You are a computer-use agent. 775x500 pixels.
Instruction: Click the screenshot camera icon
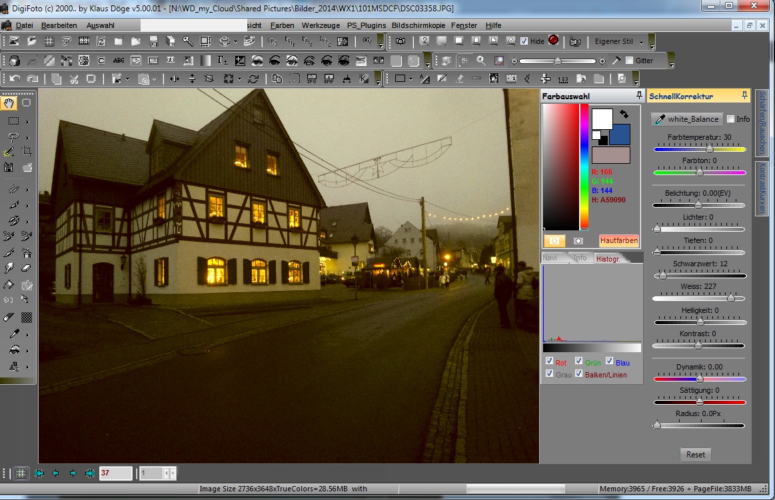[401, 41]
